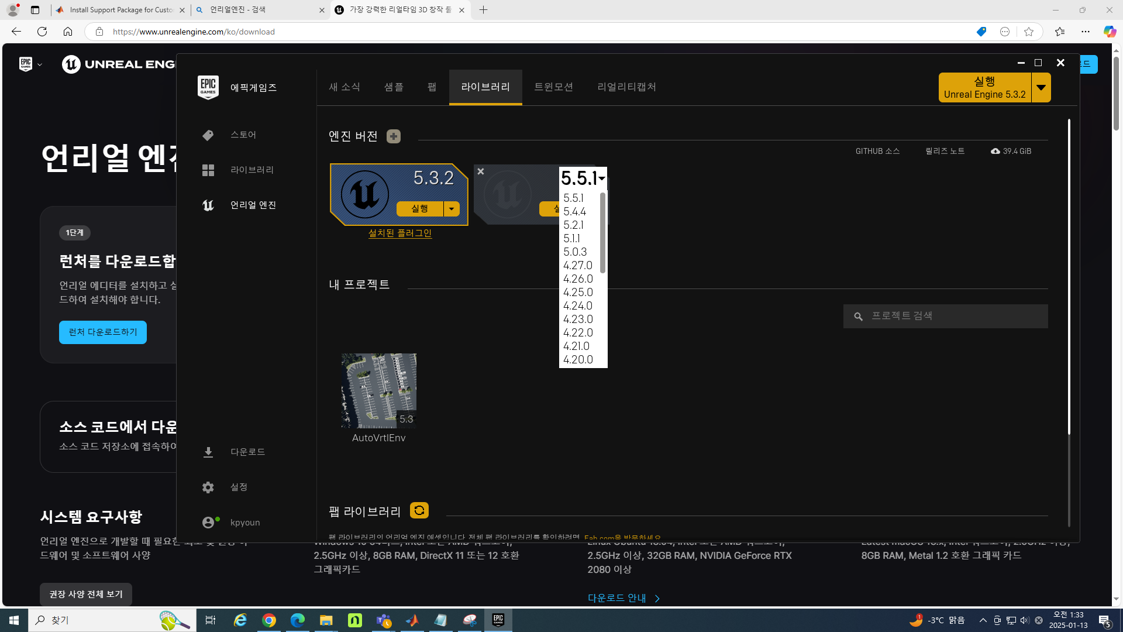Click the Epic Games logo in launcher
The height and width of the screenshot is (632, 1123).
[208, 88]
